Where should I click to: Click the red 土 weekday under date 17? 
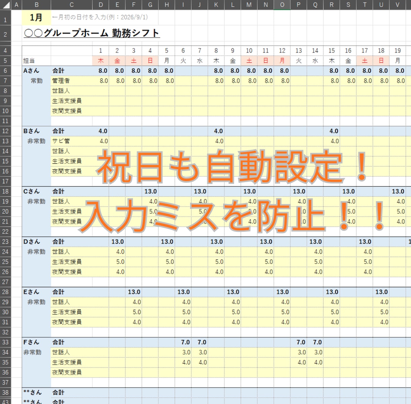click(x=365, y=61)
